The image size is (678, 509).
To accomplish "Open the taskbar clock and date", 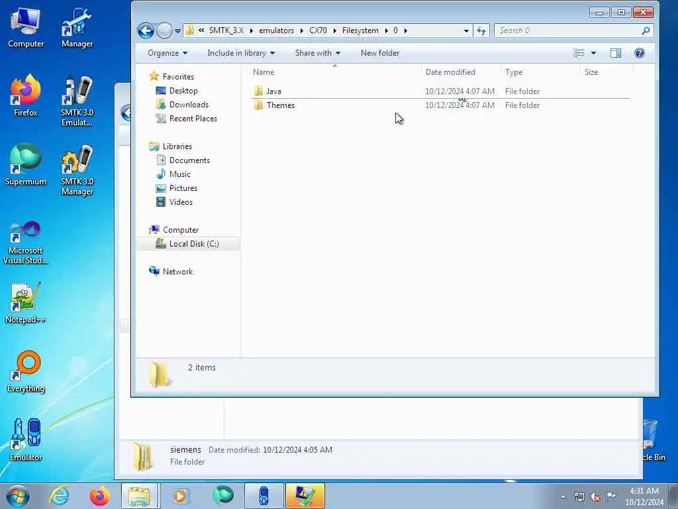I will [644, 496].
